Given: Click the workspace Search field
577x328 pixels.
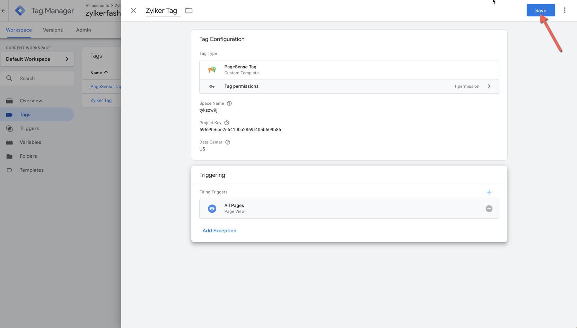Looking at the screenshot, I should coord(37,78).
